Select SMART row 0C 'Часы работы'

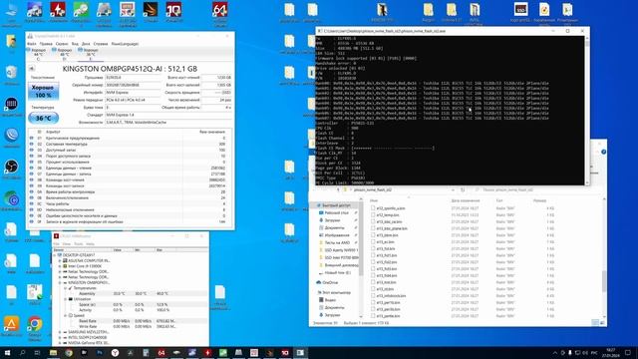point(130,203)
